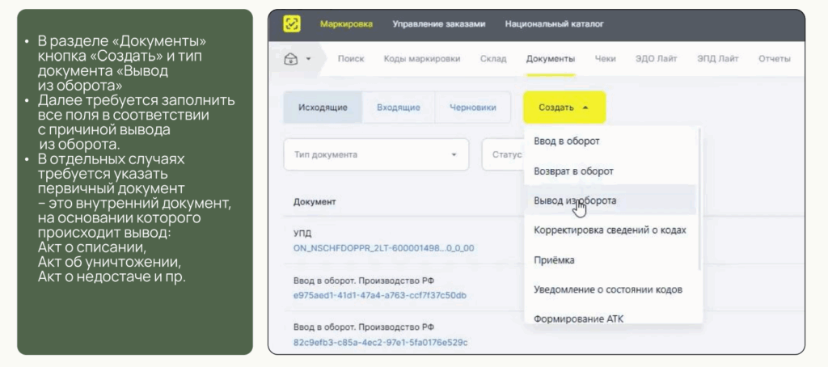This screenshot has width=828, height=367.
Task: Click the УПД document type label
Action: [x=302, y=233]
